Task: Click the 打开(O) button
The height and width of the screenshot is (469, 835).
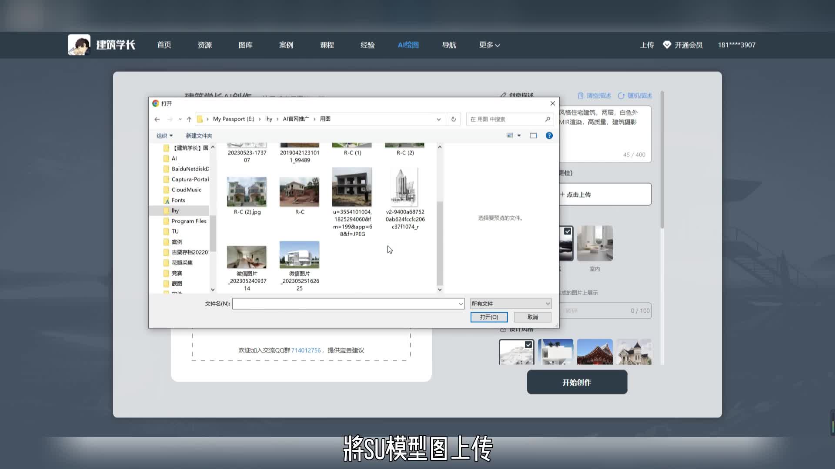Action: [x=489, y=317]
